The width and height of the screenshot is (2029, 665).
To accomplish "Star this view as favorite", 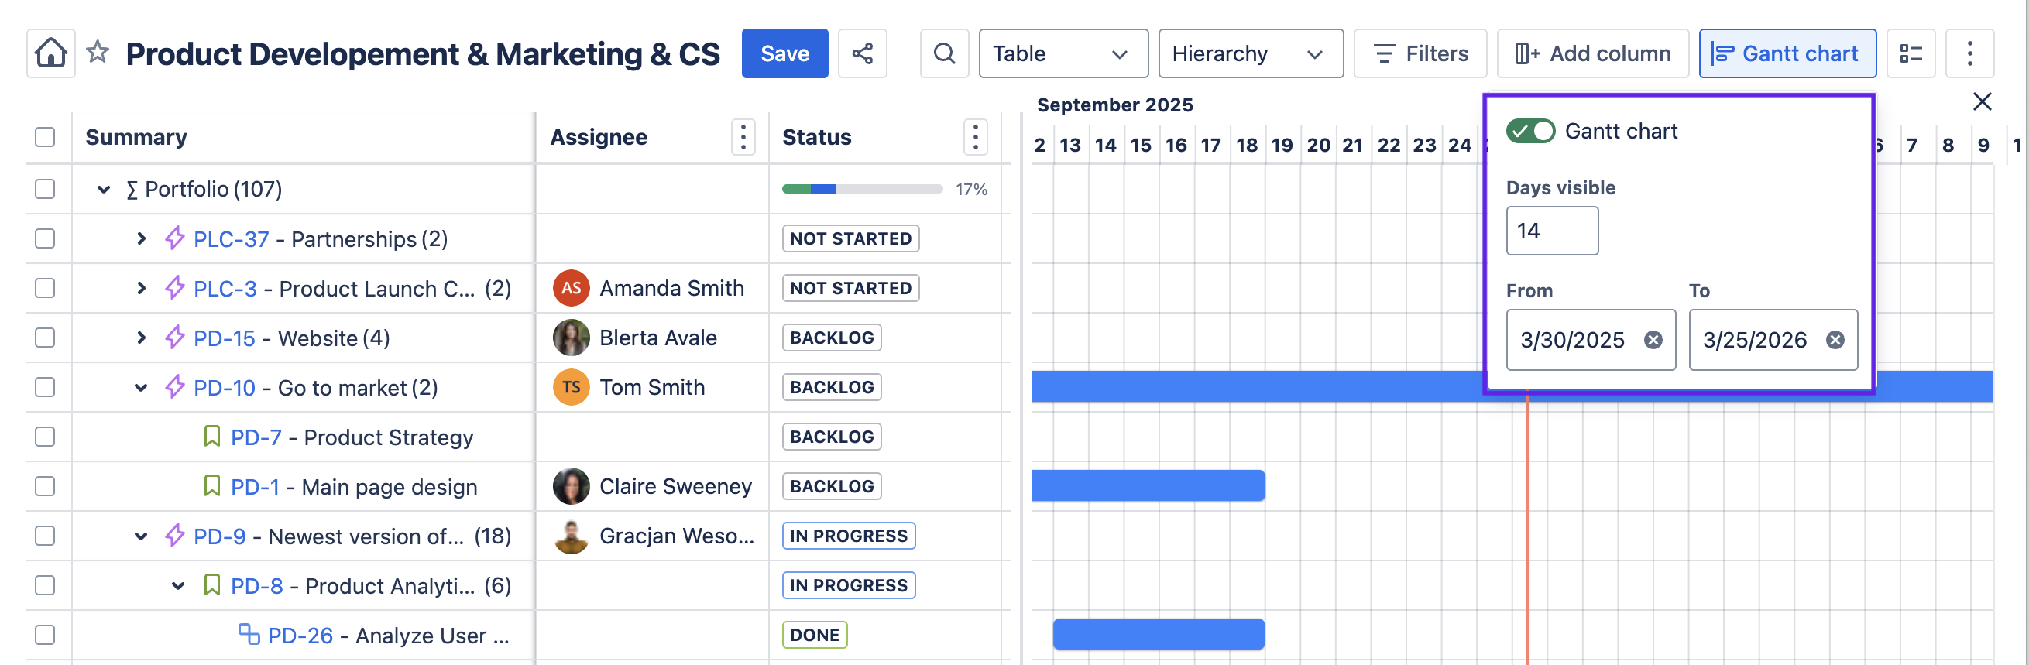I will pos(98,53).
